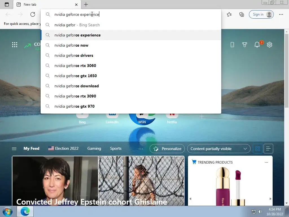The width and height of the screenshot is (289, 217).
Task: Click the Personalize button
Action: point(167,149)
